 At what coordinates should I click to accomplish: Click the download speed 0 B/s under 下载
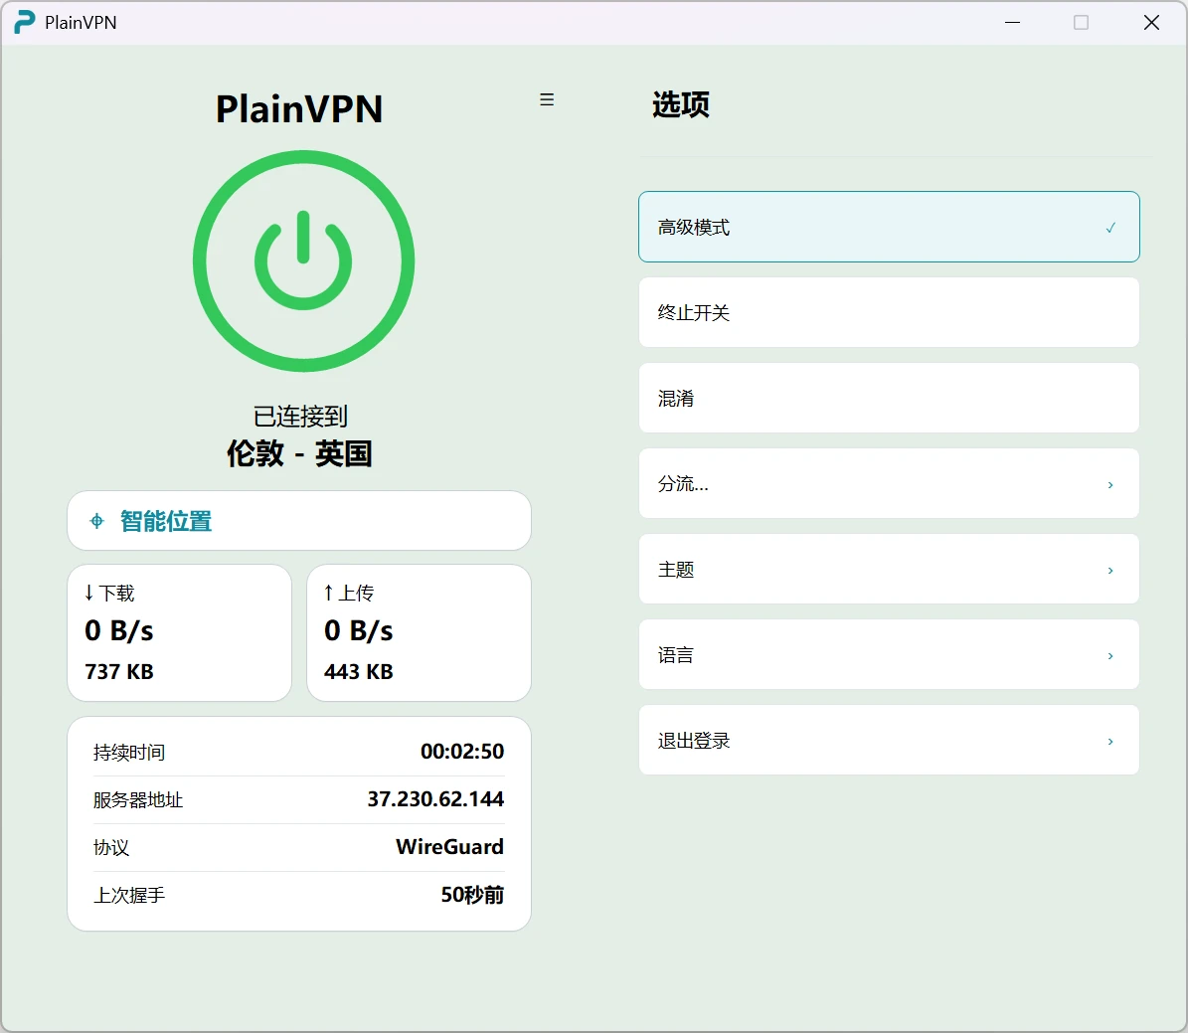[119, 630]
